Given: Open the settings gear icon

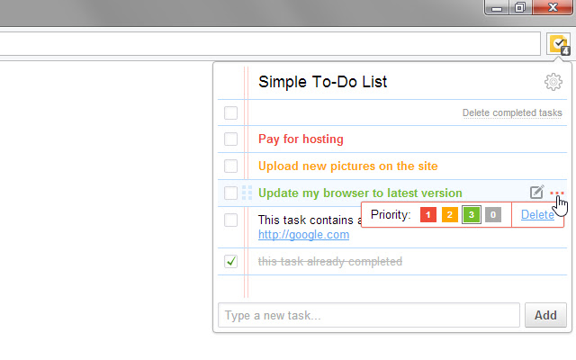Looking at the screenshot, I should point(553,83).
